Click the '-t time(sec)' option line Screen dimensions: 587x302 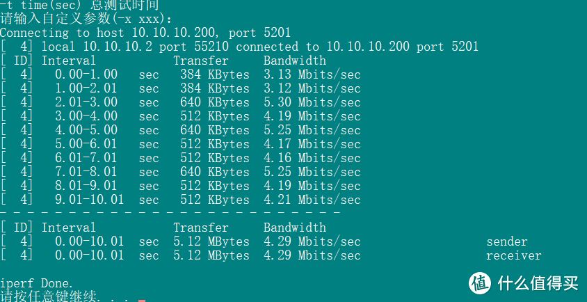point(79,5)
